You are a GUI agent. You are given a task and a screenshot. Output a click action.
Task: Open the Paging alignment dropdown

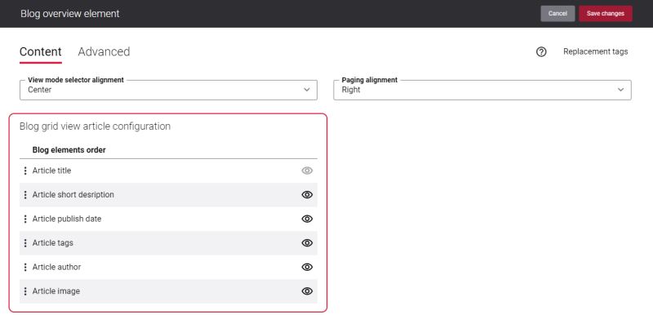[482, 90]
